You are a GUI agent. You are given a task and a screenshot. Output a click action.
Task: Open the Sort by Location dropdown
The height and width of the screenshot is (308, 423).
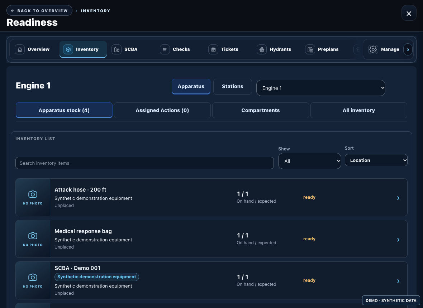[376, 160]
